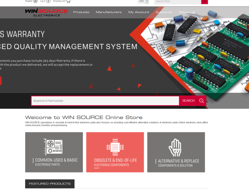
Task: Open the Manufacturers menu
Action: coord(108,12)
